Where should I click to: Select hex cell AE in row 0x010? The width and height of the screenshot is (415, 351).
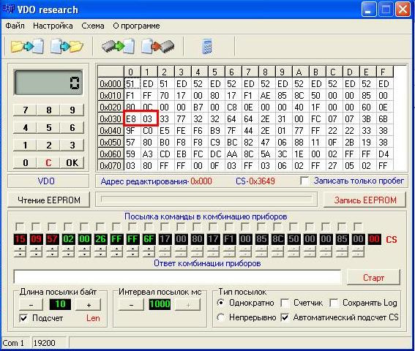[266, 96]
